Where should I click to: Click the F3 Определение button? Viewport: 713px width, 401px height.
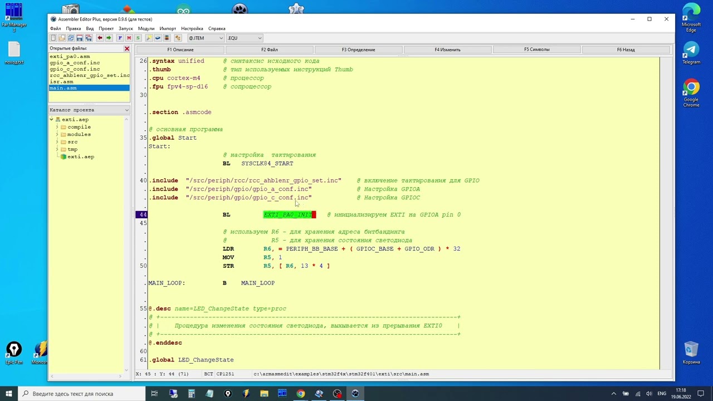tap(358, 50)
